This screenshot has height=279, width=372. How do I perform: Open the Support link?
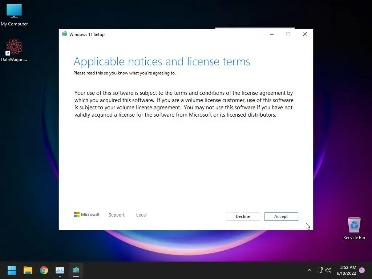(117, 215)
